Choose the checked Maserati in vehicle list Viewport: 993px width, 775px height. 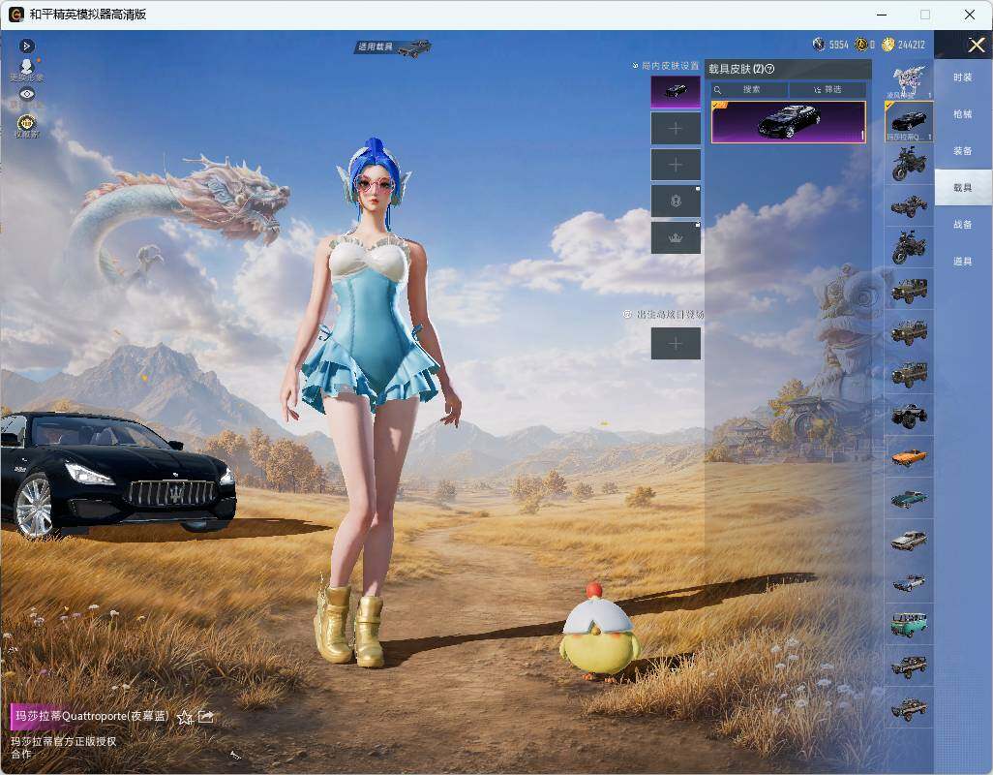tap(909, 122)
